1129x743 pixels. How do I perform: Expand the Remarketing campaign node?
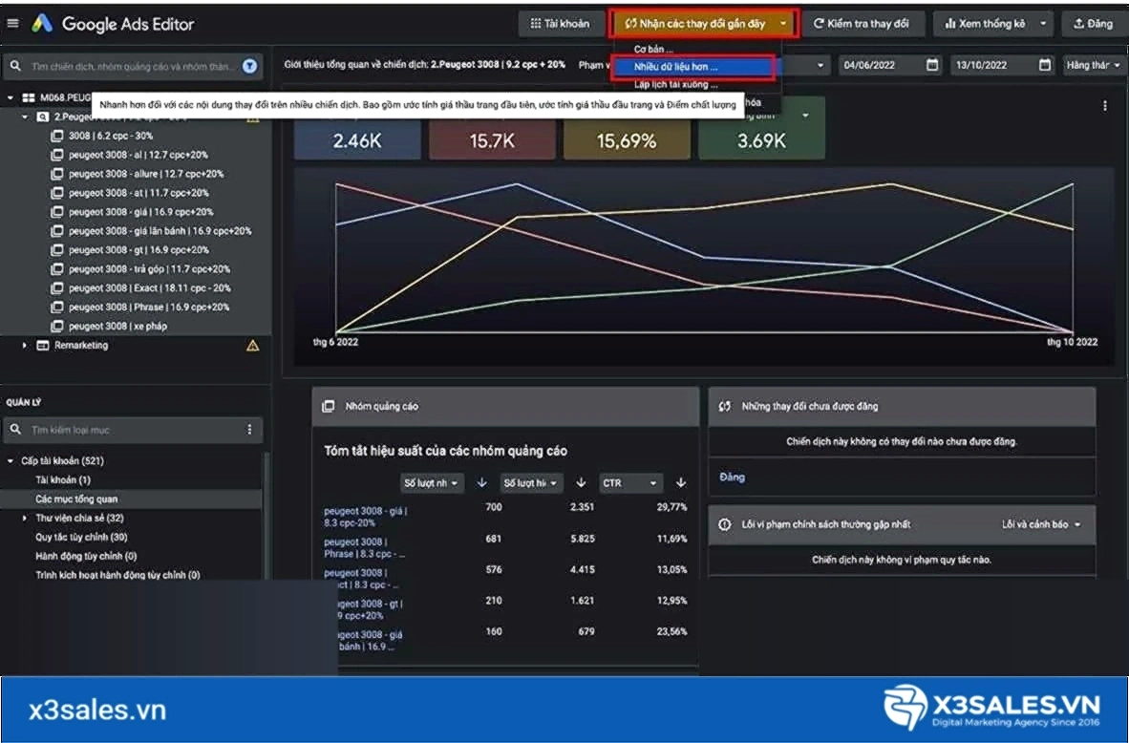[x=25, y=346]
